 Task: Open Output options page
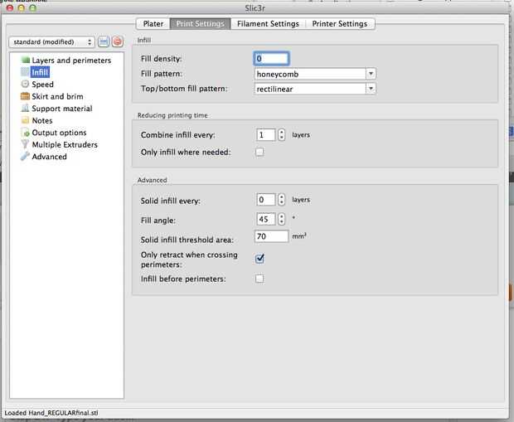pos(59,133)
